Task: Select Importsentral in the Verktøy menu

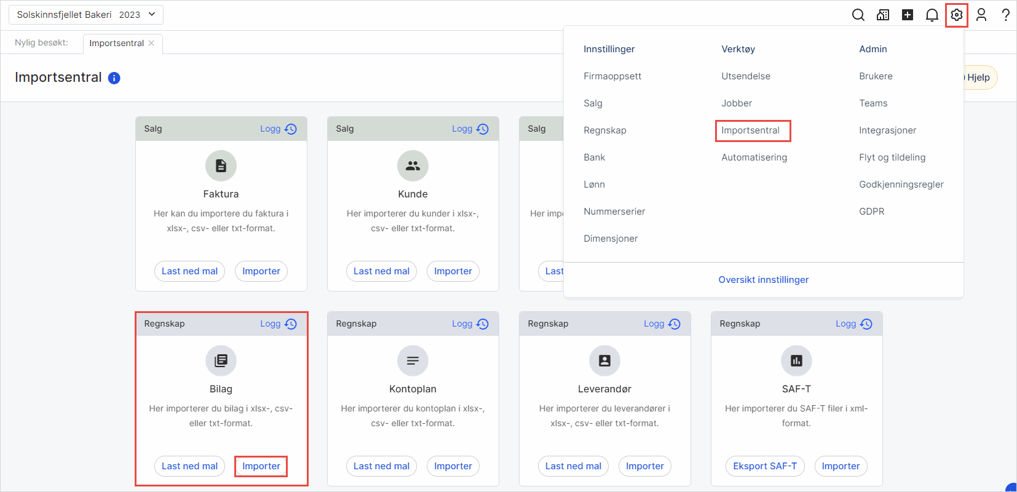Action: pos(750,130)
